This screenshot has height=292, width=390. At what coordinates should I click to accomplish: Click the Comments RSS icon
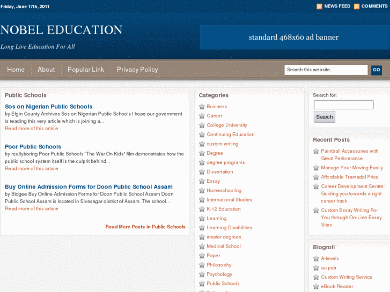(356, 6)
